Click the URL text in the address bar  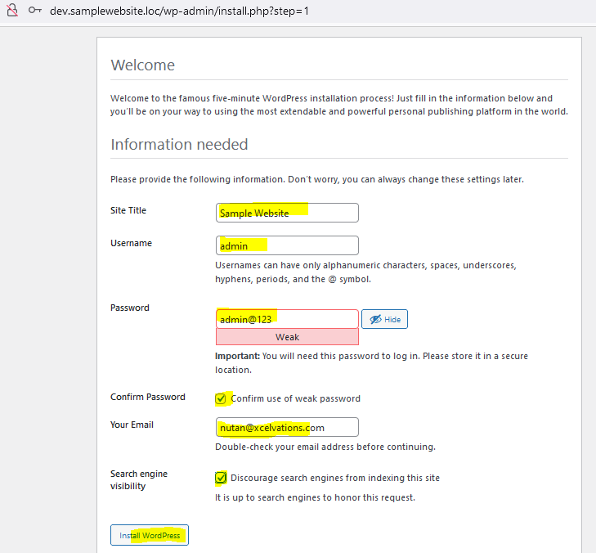(x=179, y=11)
